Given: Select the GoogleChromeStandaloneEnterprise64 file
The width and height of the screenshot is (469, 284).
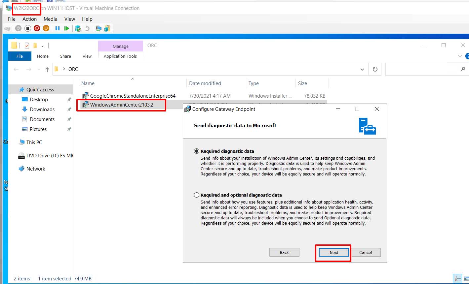Looking at the screenshot, I should pyautogui.click(x=133, y=96).
